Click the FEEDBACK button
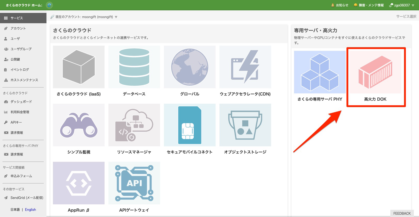The height and width of the screenshot is (217, 419). [x=402, y=213]
